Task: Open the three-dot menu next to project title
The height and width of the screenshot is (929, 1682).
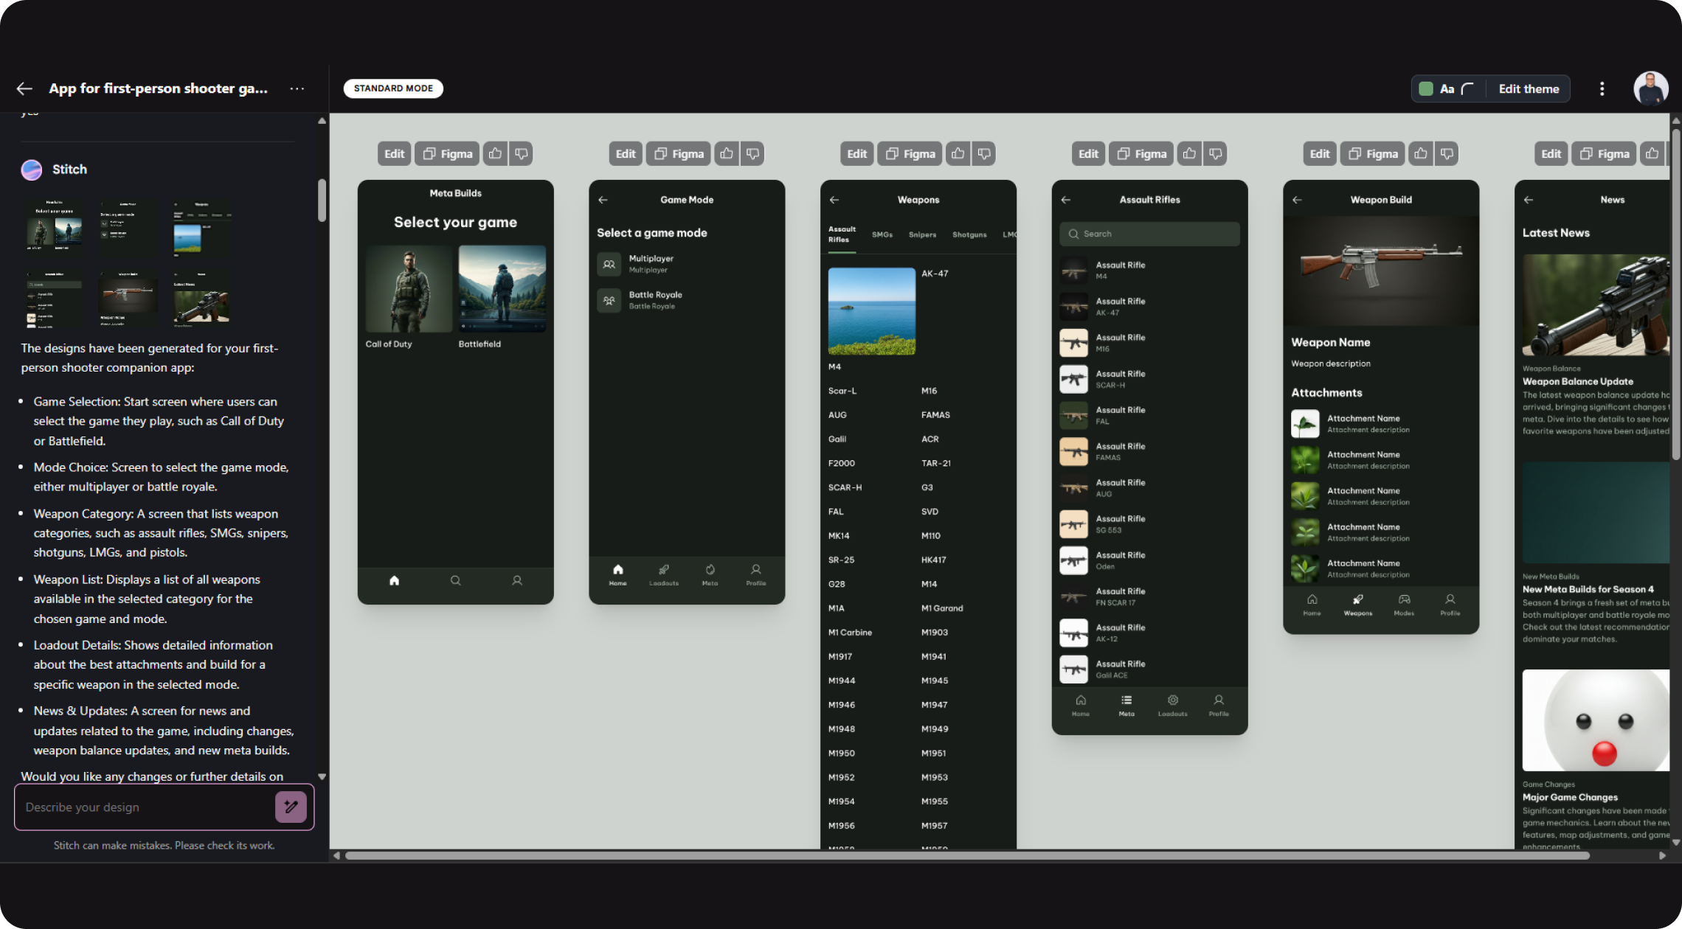Action: tap(297, 88)
